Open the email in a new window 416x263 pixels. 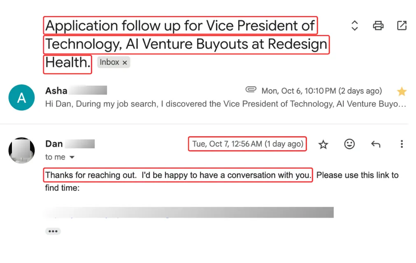tap(402, 26)
